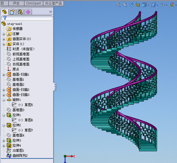Select the 基准面2 plane
This screenshot has height=163, width=177.
(18, 85)
